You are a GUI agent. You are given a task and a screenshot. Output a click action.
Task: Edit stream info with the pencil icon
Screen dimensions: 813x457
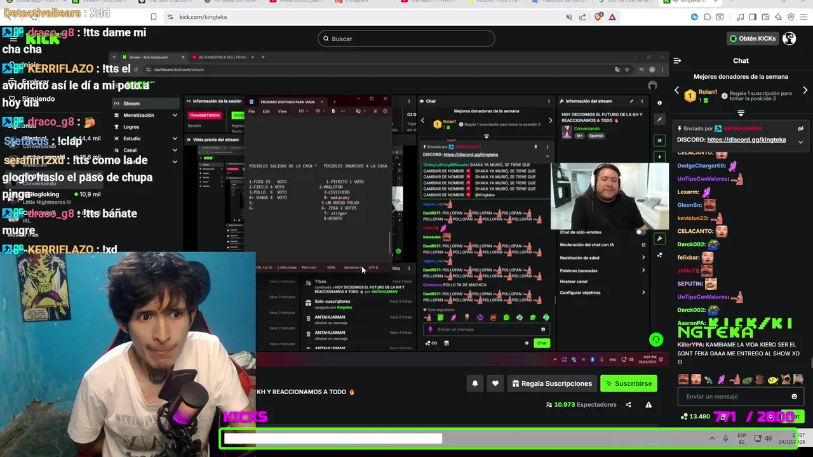(631, 101)
